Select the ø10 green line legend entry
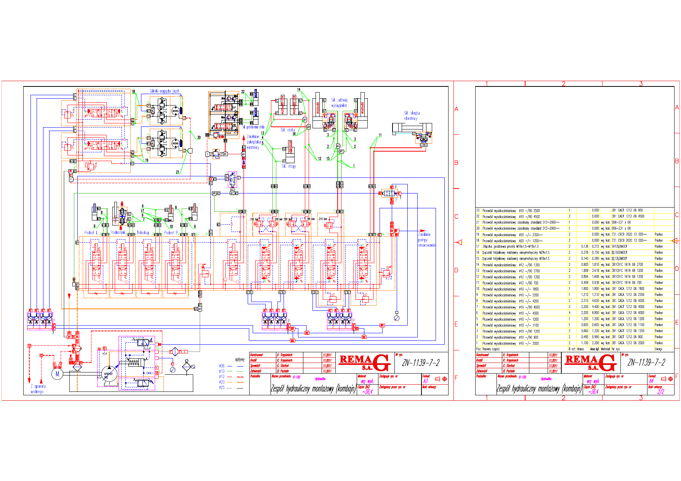The height and width of the screenshot is (481, 681). [231, 371]
